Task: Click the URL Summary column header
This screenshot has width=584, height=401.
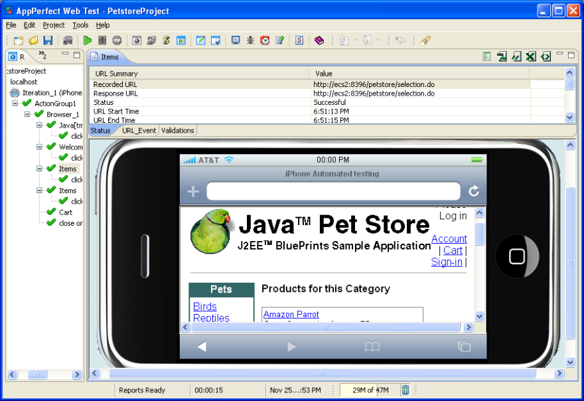Action: click(x=200, y=74)
